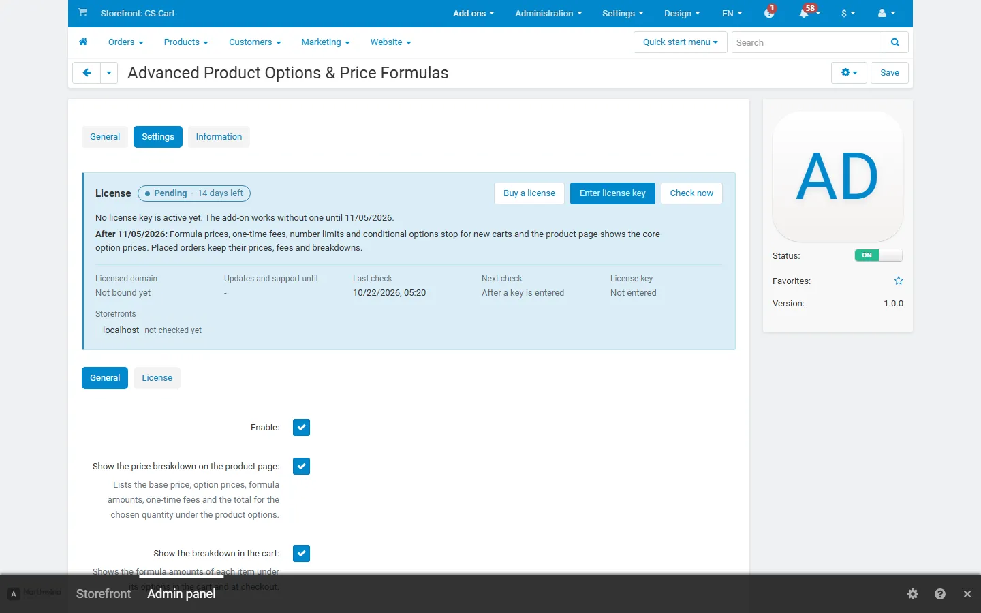This screenshot has height=613, width=981.
Task: Select Admin panel in bottom bar
Action: pos(181,594)
